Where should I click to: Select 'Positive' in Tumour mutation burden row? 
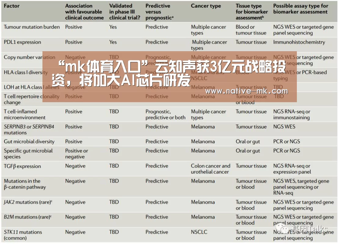[x=74, y=27]
